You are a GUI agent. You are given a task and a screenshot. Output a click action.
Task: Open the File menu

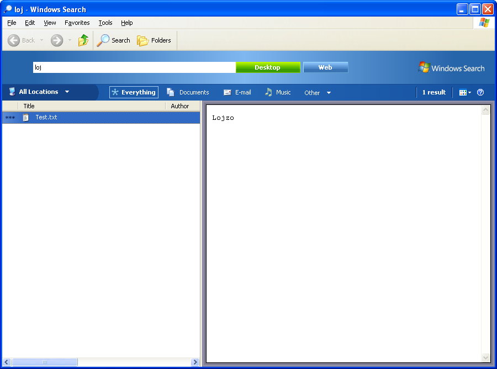[x=12, y=23]
